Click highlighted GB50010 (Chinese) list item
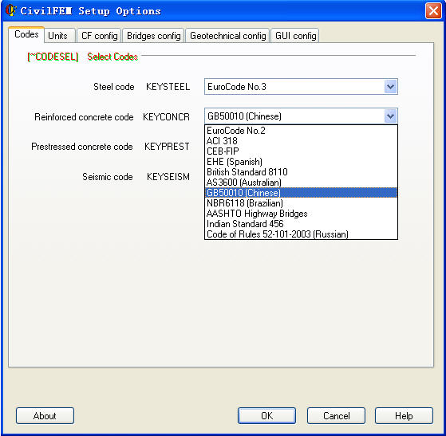Screen dimensions: 446x436 301,193
